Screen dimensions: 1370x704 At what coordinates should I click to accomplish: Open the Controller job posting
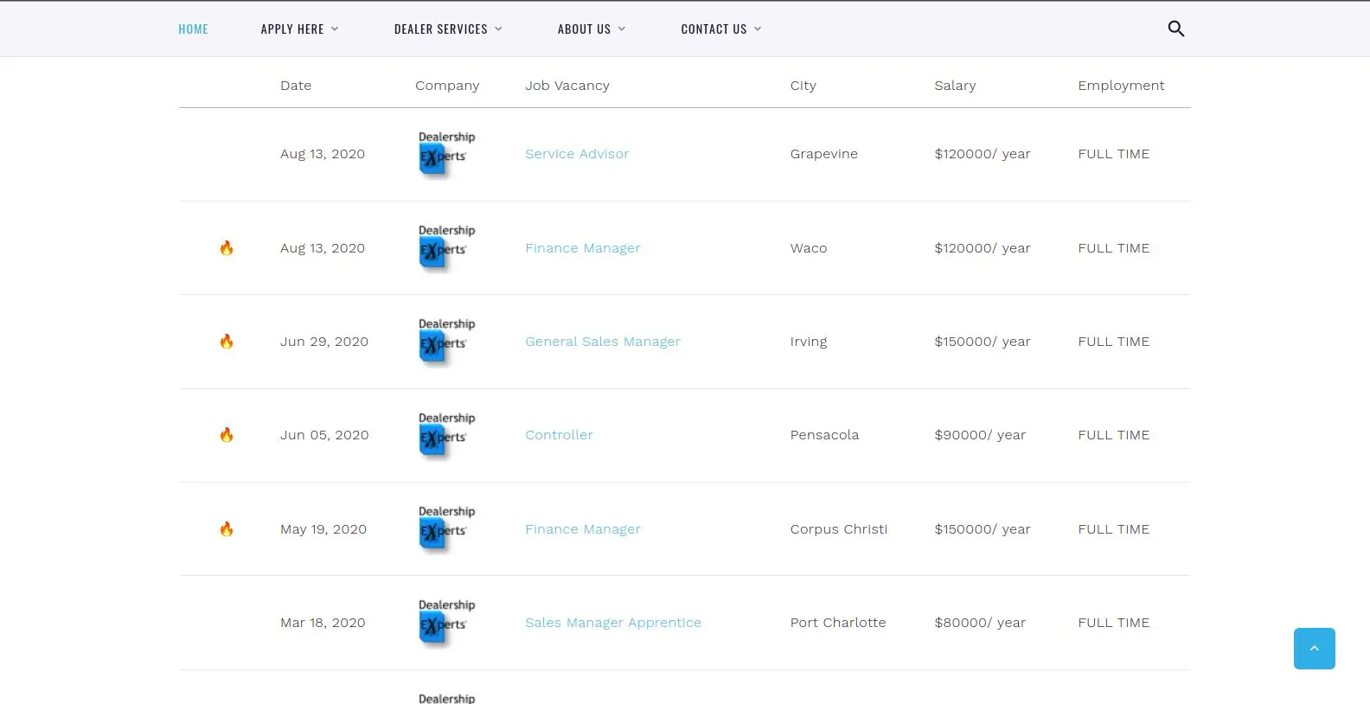[x=559, y=435]
